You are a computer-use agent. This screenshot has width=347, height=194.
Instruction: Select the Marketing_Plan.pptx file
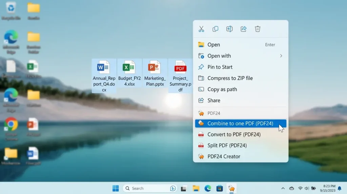coord(155,73)
